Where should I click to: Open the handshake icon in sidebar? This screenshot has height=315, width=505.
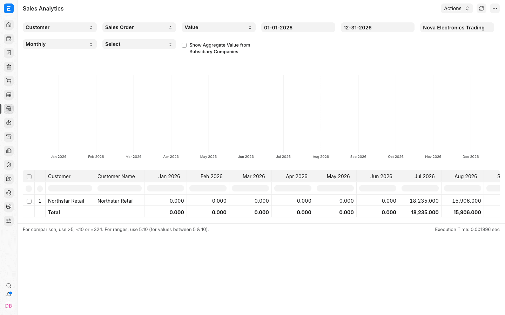9,207
